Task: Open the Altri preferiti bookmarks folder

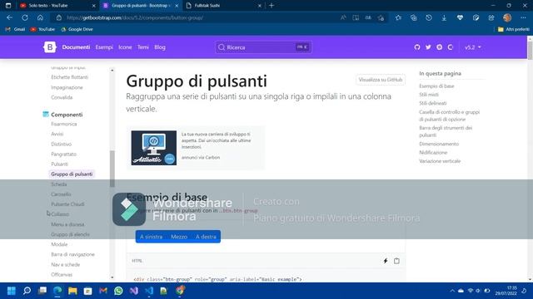Action: [x=514, y=29]
